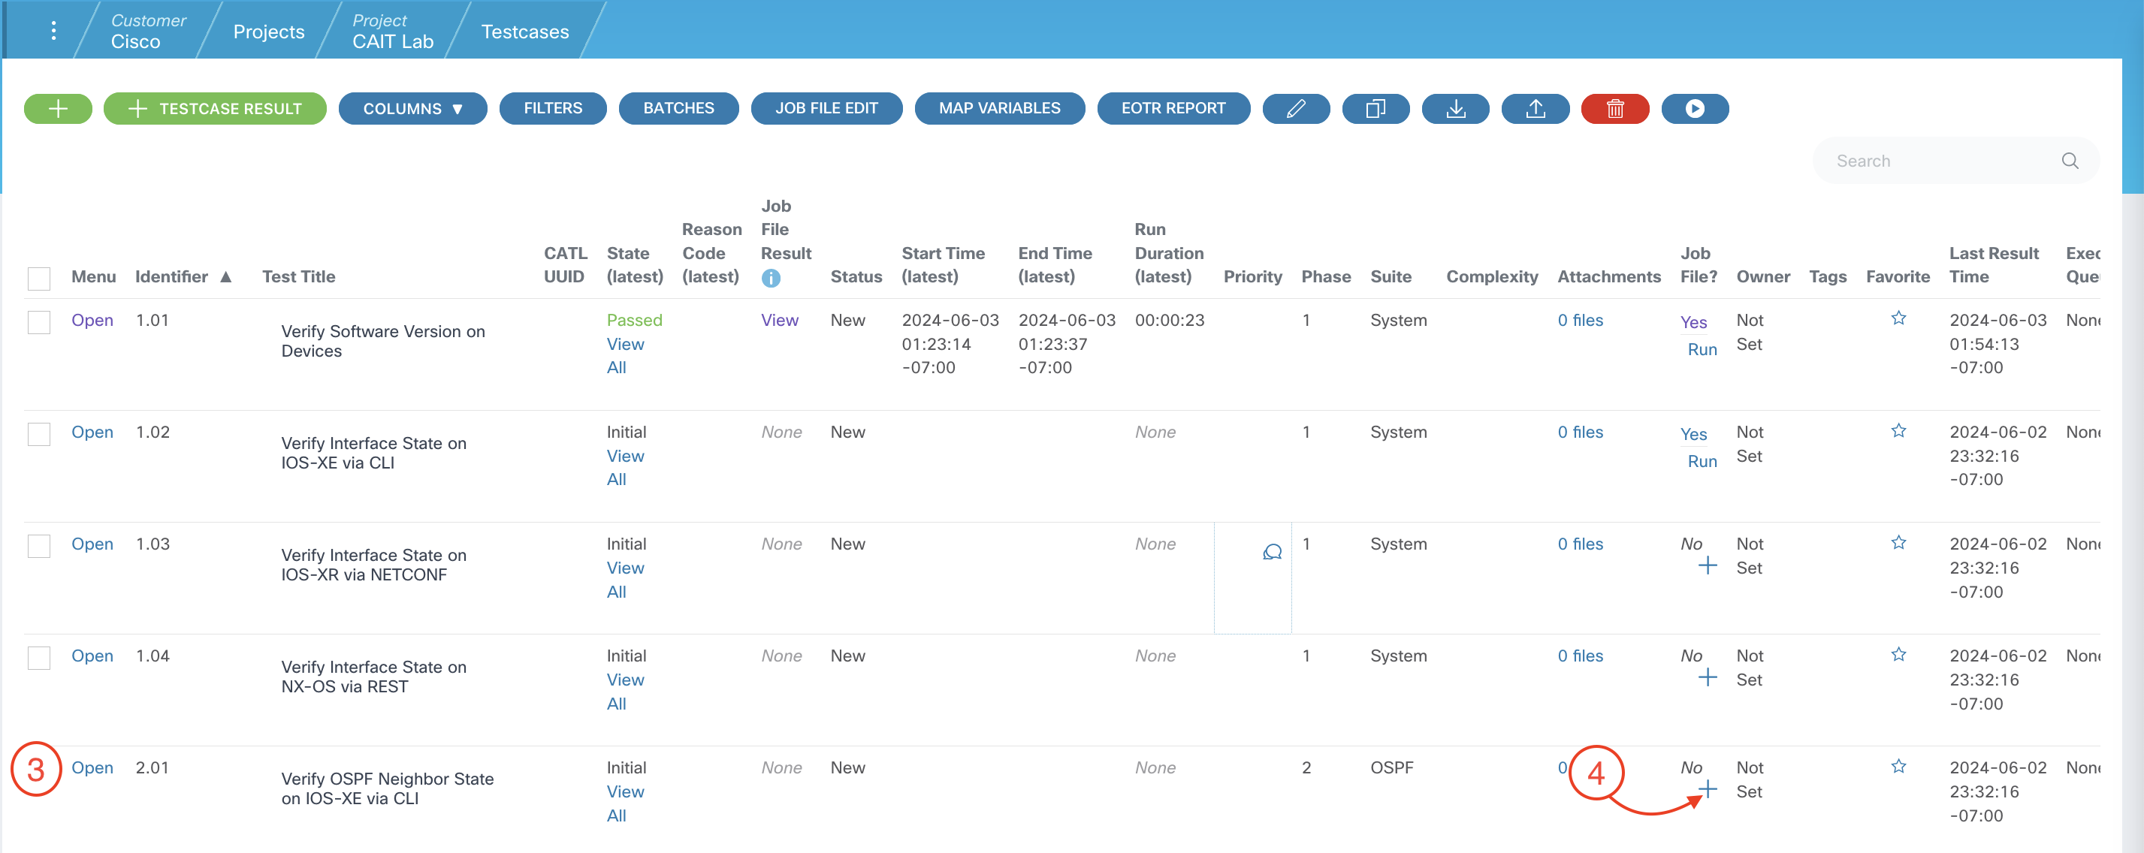Click the play run icon button

[1695, 108]
